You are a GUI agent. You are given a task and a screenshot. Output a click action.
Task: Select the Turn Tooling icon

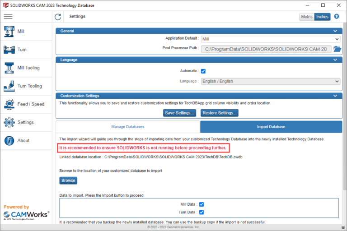pos(9,86)
